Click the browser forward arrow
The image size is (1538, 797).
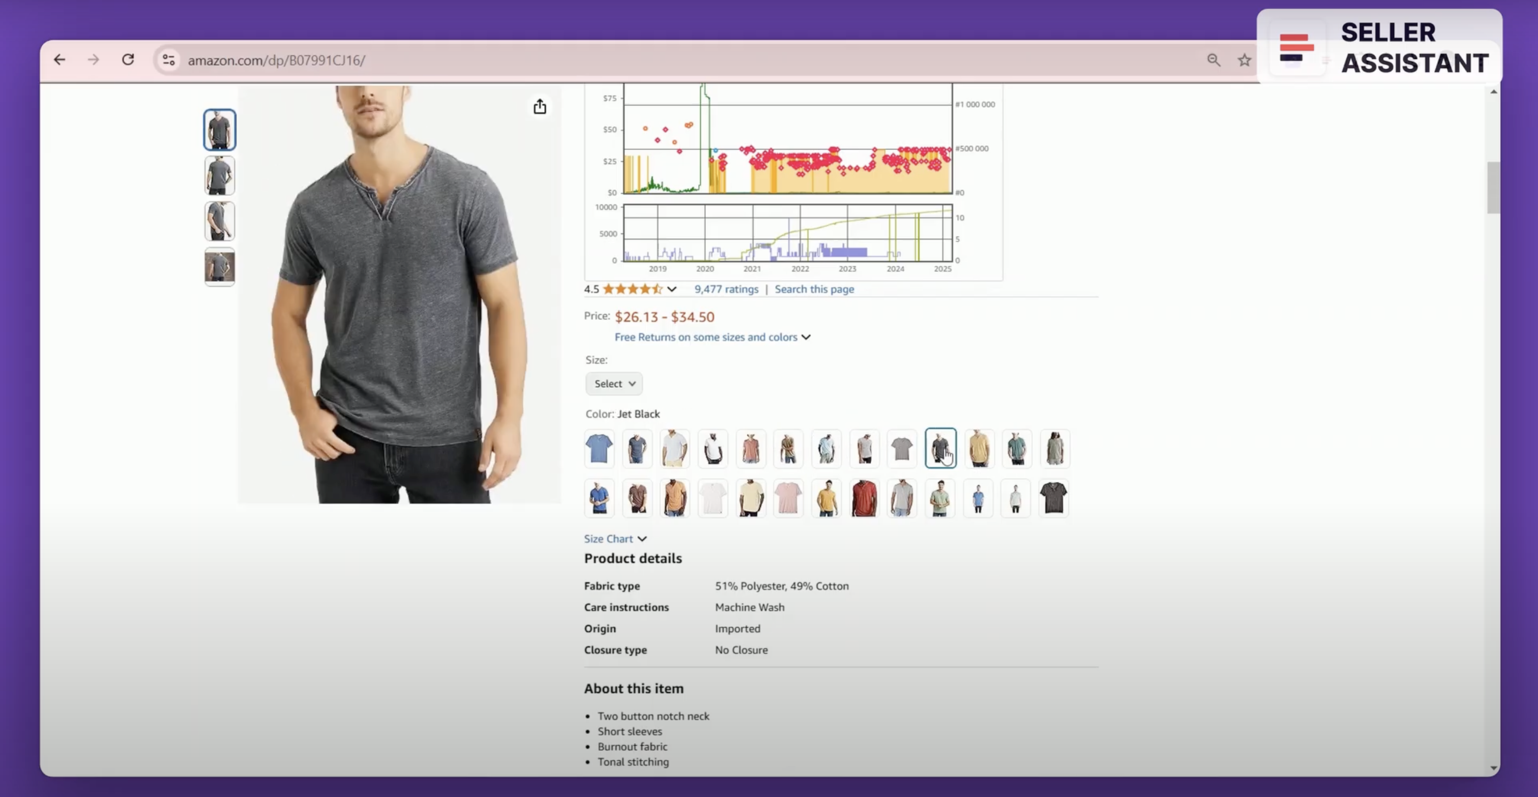tap(93, 59)
